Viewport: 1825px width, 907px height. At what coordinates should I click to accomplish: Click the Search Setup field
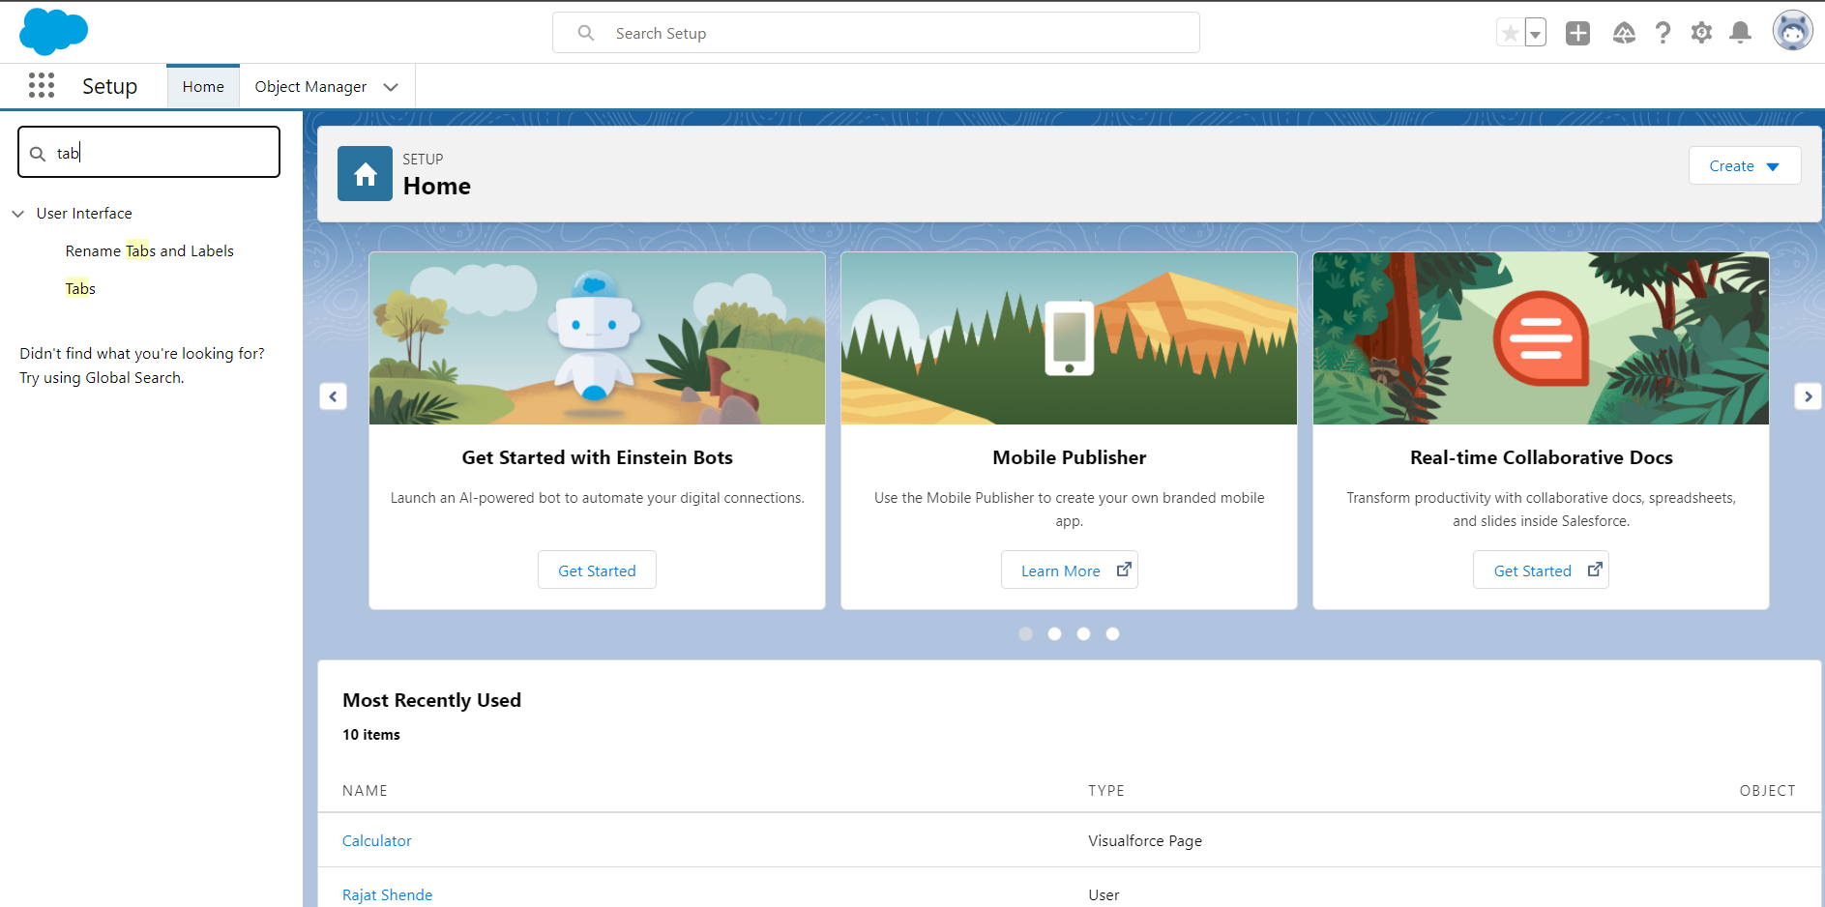(875, 33)
